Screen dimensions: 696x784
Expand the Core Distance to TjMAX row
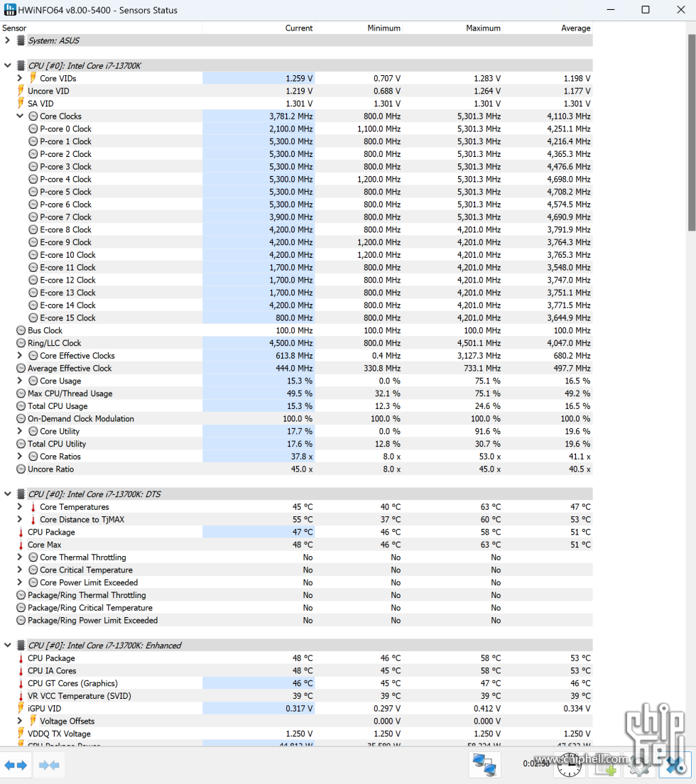19,519
